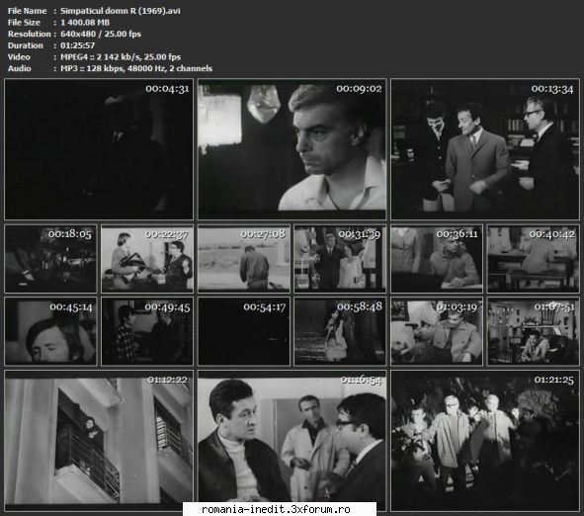Select the 00:31:39 thumbnail
The height and width of the screenshot is (516, 584).
click(x=340, y=258)
